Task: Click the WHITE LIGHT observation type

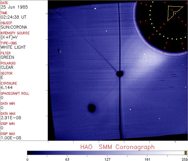Action: pos(13,47)
